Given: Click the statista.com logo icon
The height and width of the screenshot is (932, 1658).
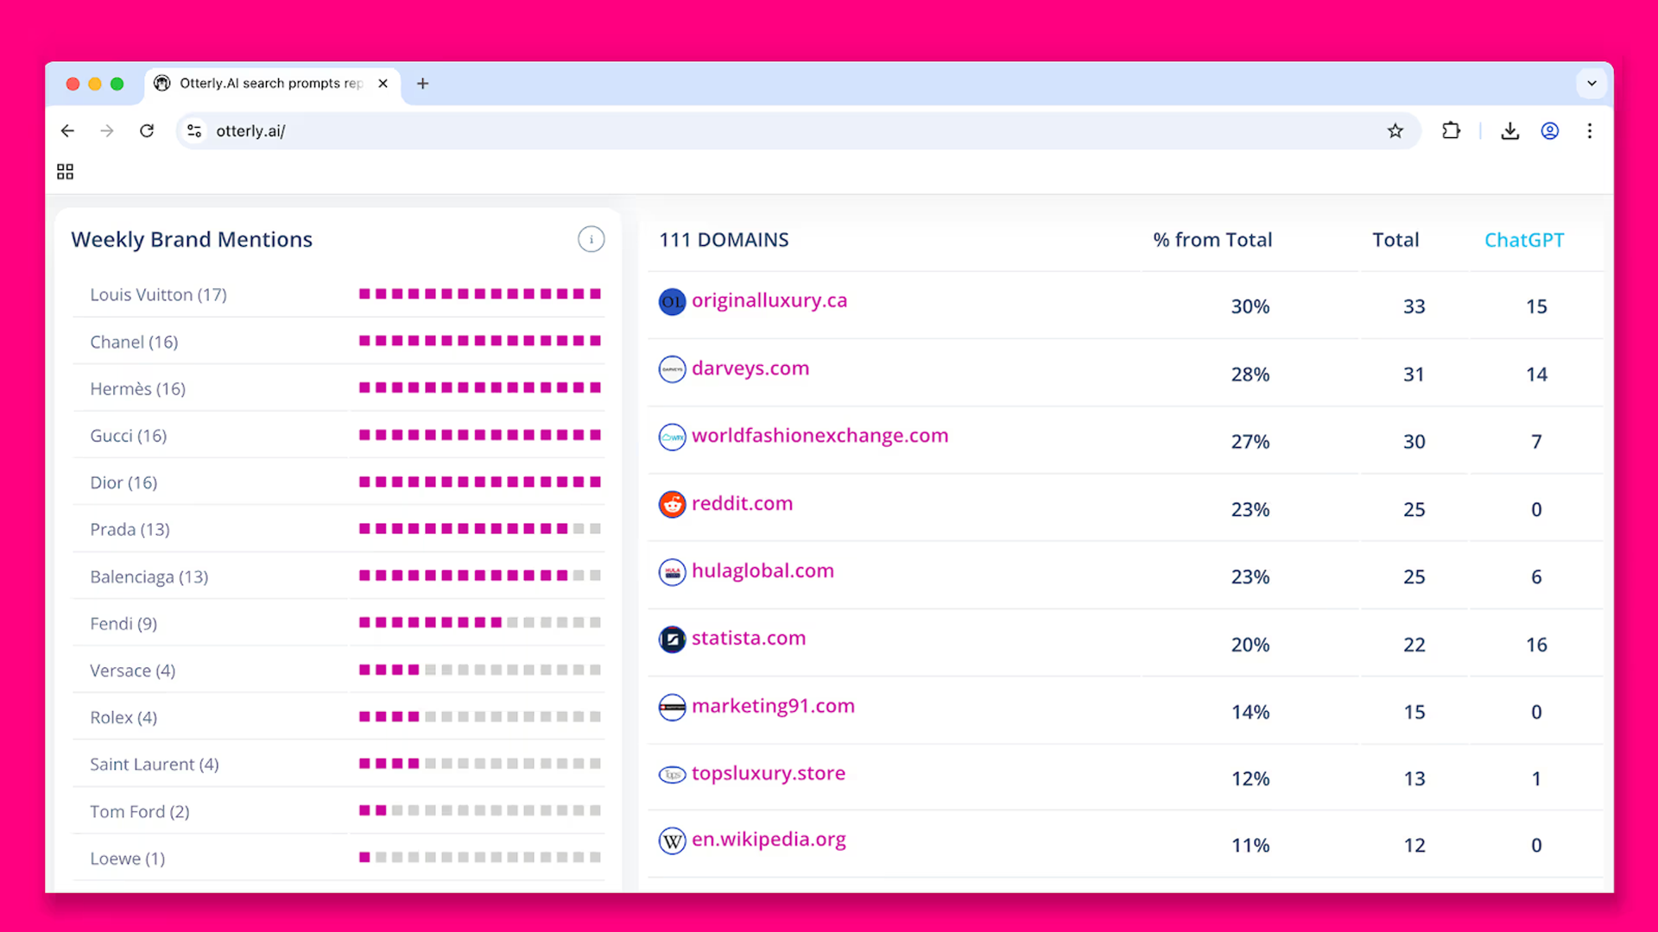Looking at the screenshot, I should coord(672,639).
